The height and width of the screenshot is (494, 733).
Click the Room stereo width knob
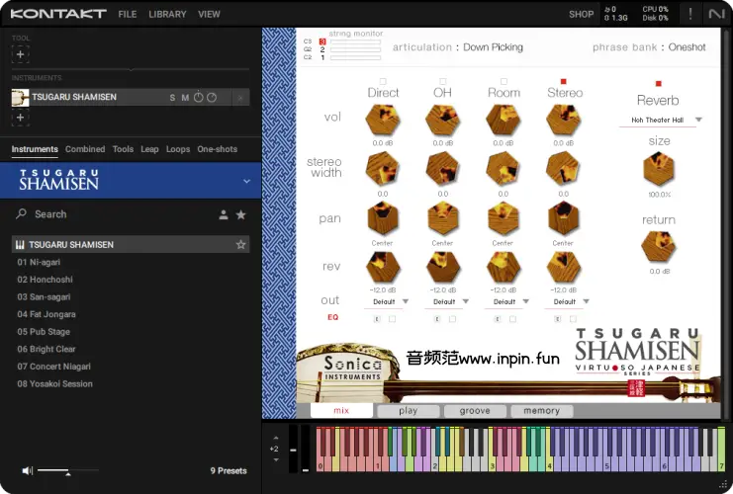pos(503,170)
